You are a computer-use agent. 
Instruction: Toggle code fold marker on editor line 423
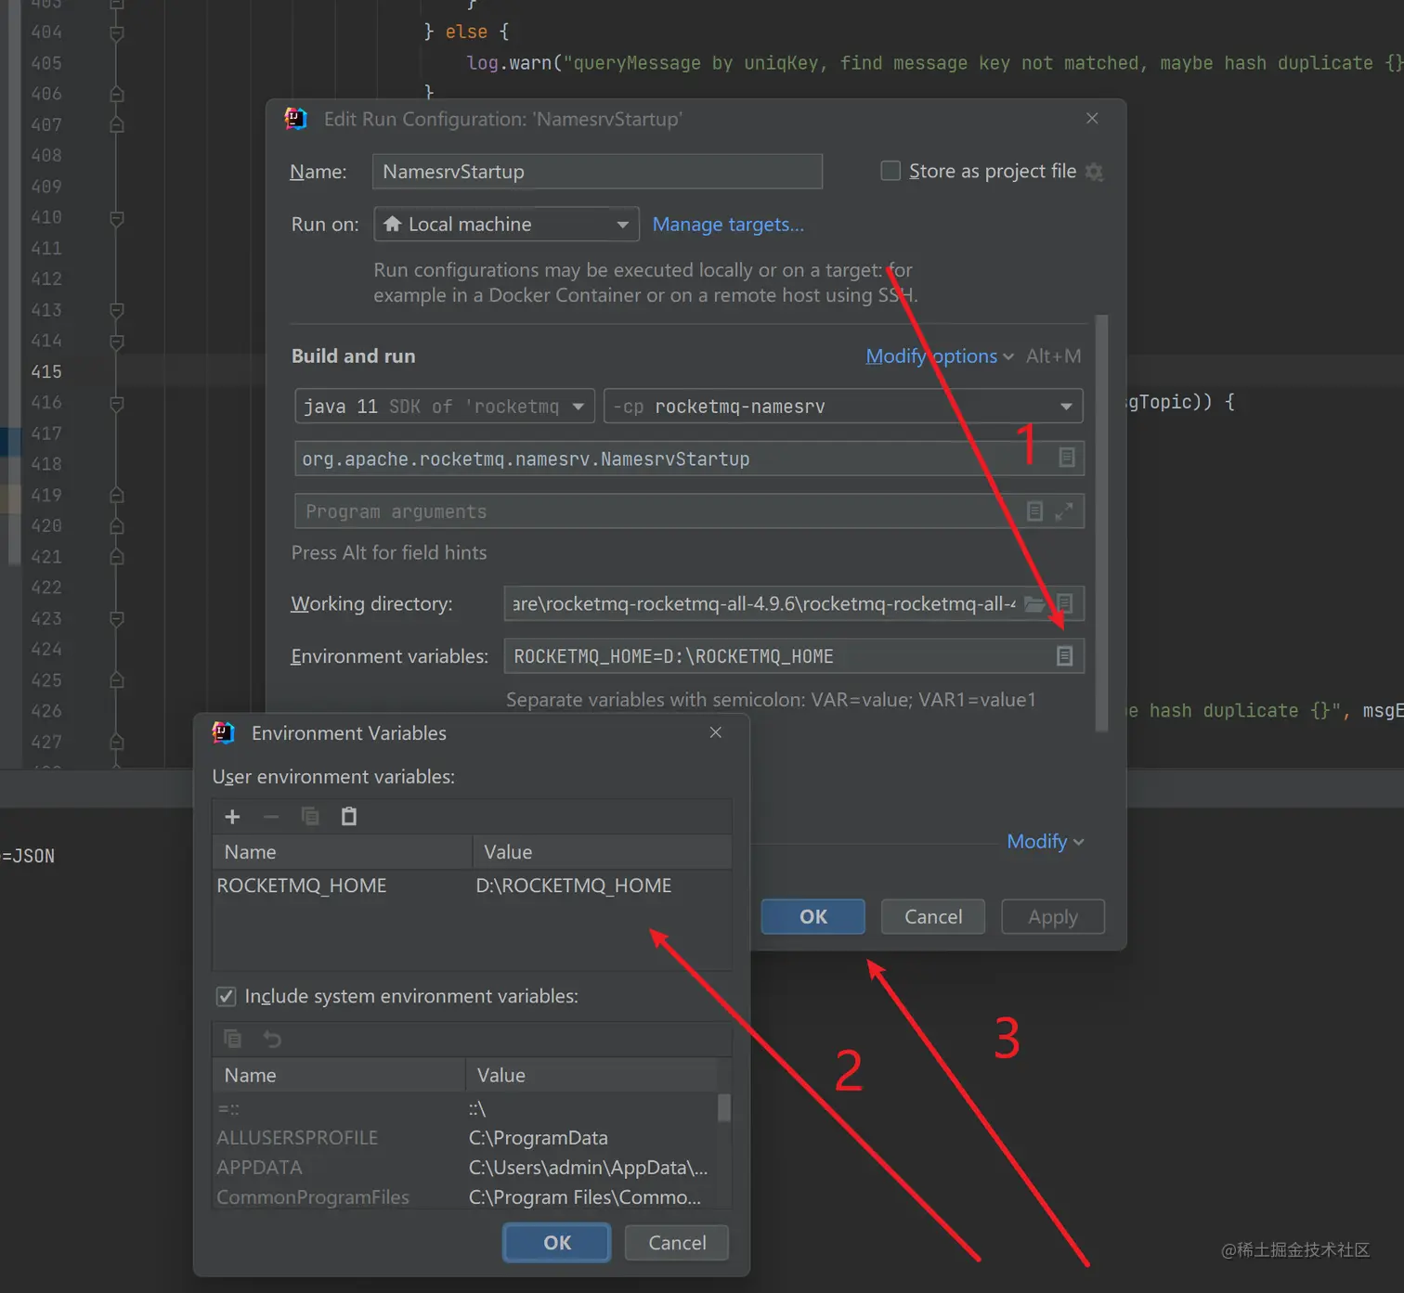pyautogui.click(x=117, y=618)
